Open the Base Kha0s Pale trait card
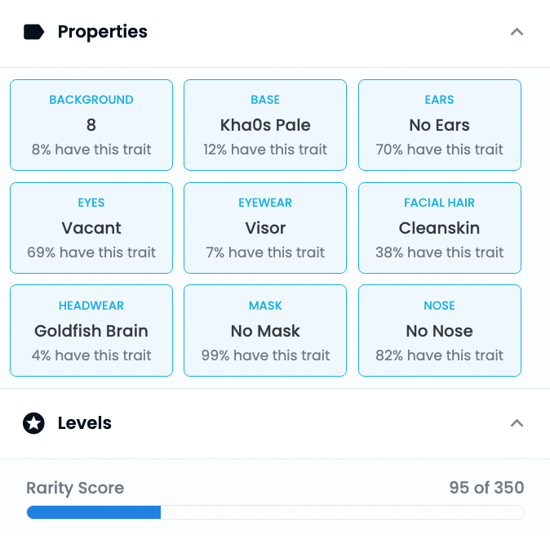Screen dimensions: 550x536 click(265, 125)
